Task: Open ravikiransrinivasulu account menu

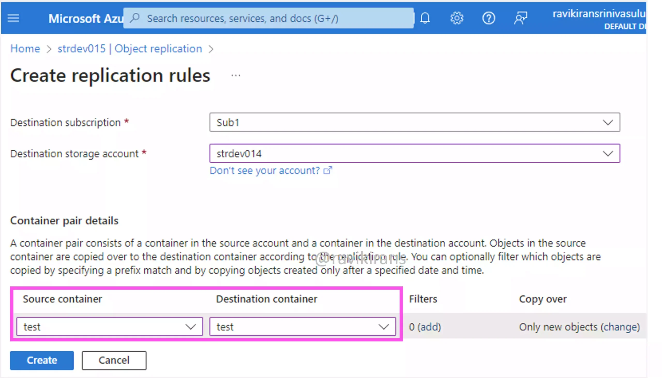Action: (599, 19)
